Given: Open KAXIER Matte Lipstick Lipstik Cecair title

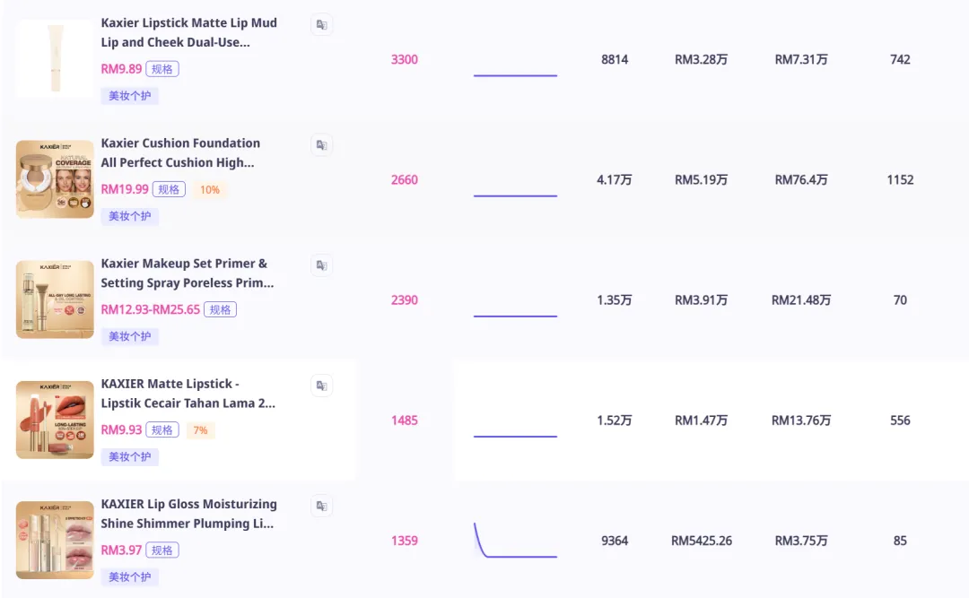Looking at the screenshot, I should tap(188, 394).
